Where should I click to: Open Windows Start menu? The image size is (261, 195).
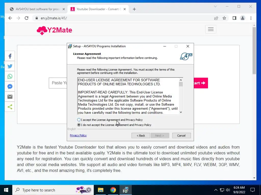click(x=6, y=190)
